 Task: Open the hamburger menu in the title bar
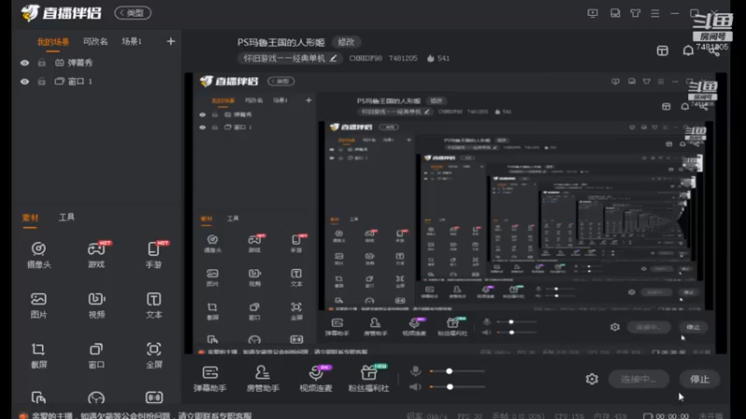pyautogui.click(x=656, y=13)
